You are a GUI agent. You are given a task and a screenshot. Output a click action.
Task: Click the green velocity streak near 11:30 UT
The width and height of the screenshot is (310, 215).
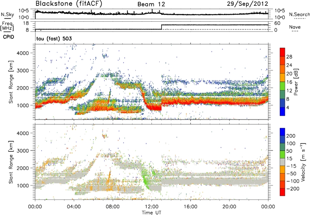click(146, 179)
